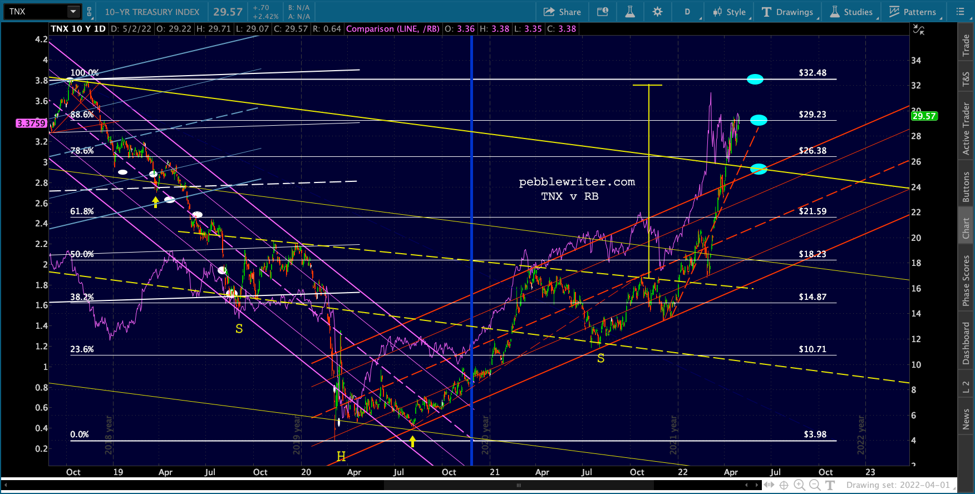Click the scrollbar right-step arrow near the bottom right
Screen dimensions: 975x494
(x=757, y=485)
